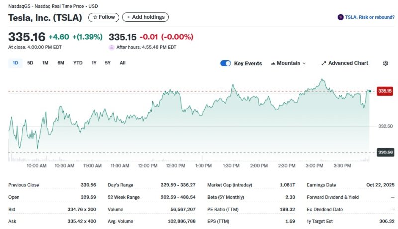The image size is (398, 229).
Task: Show the 6M chart range
Action: pos(61,63)
